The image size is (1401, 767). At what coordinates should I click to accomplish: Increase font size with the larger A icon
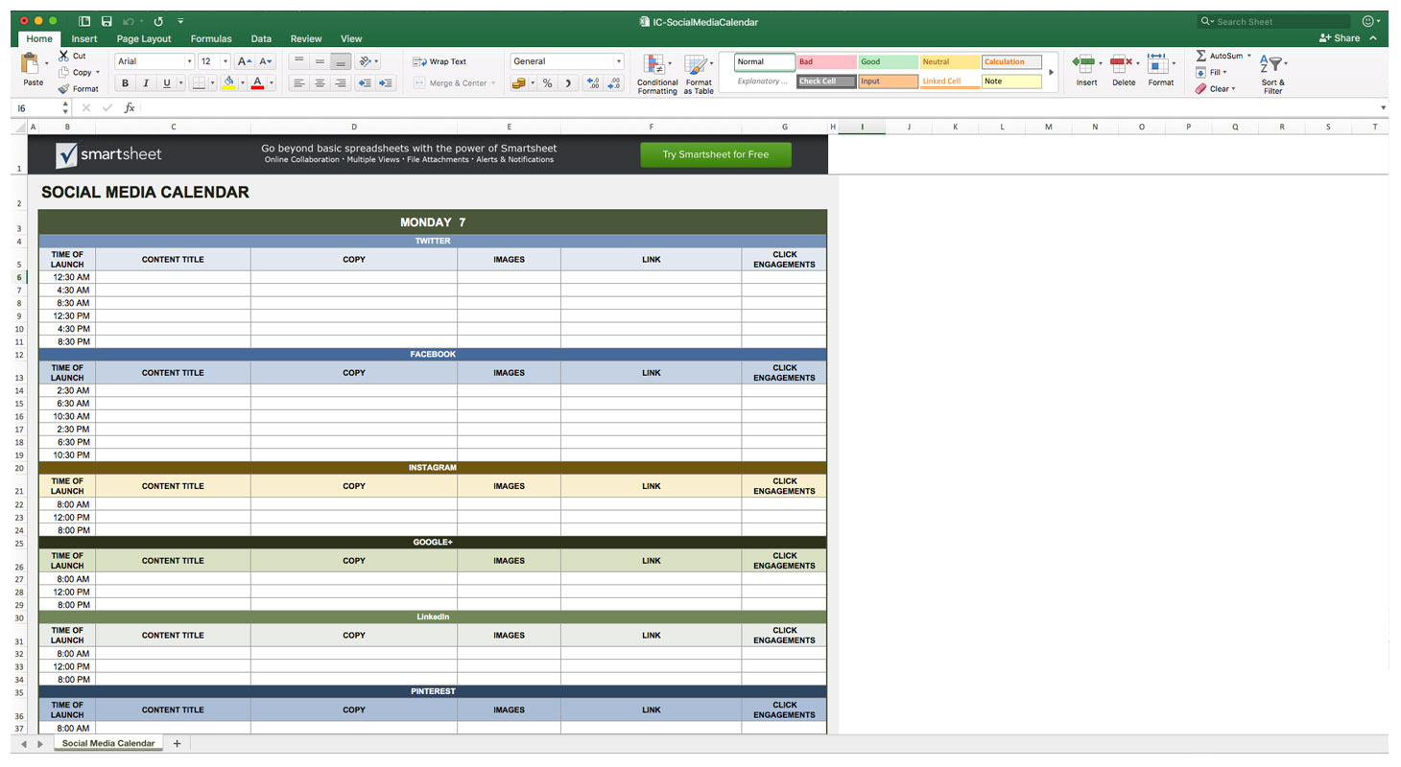tap(245, 61)
